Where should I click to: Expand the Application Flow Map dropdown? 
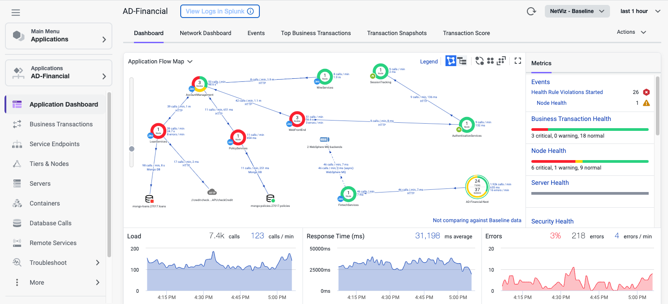(160, 61)
